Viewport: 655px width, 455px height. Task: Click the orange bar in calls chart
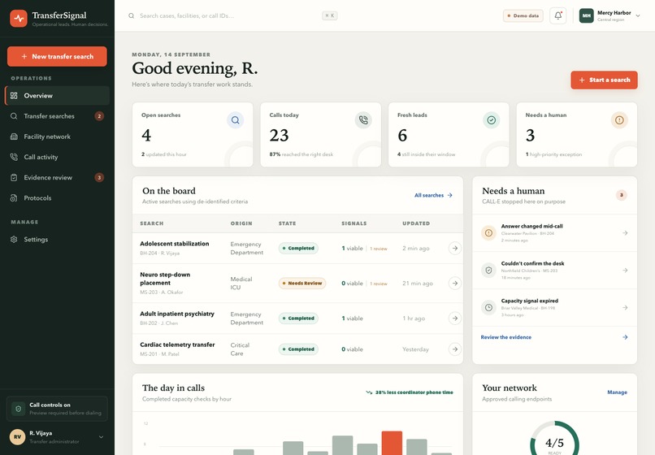(392, 443)
